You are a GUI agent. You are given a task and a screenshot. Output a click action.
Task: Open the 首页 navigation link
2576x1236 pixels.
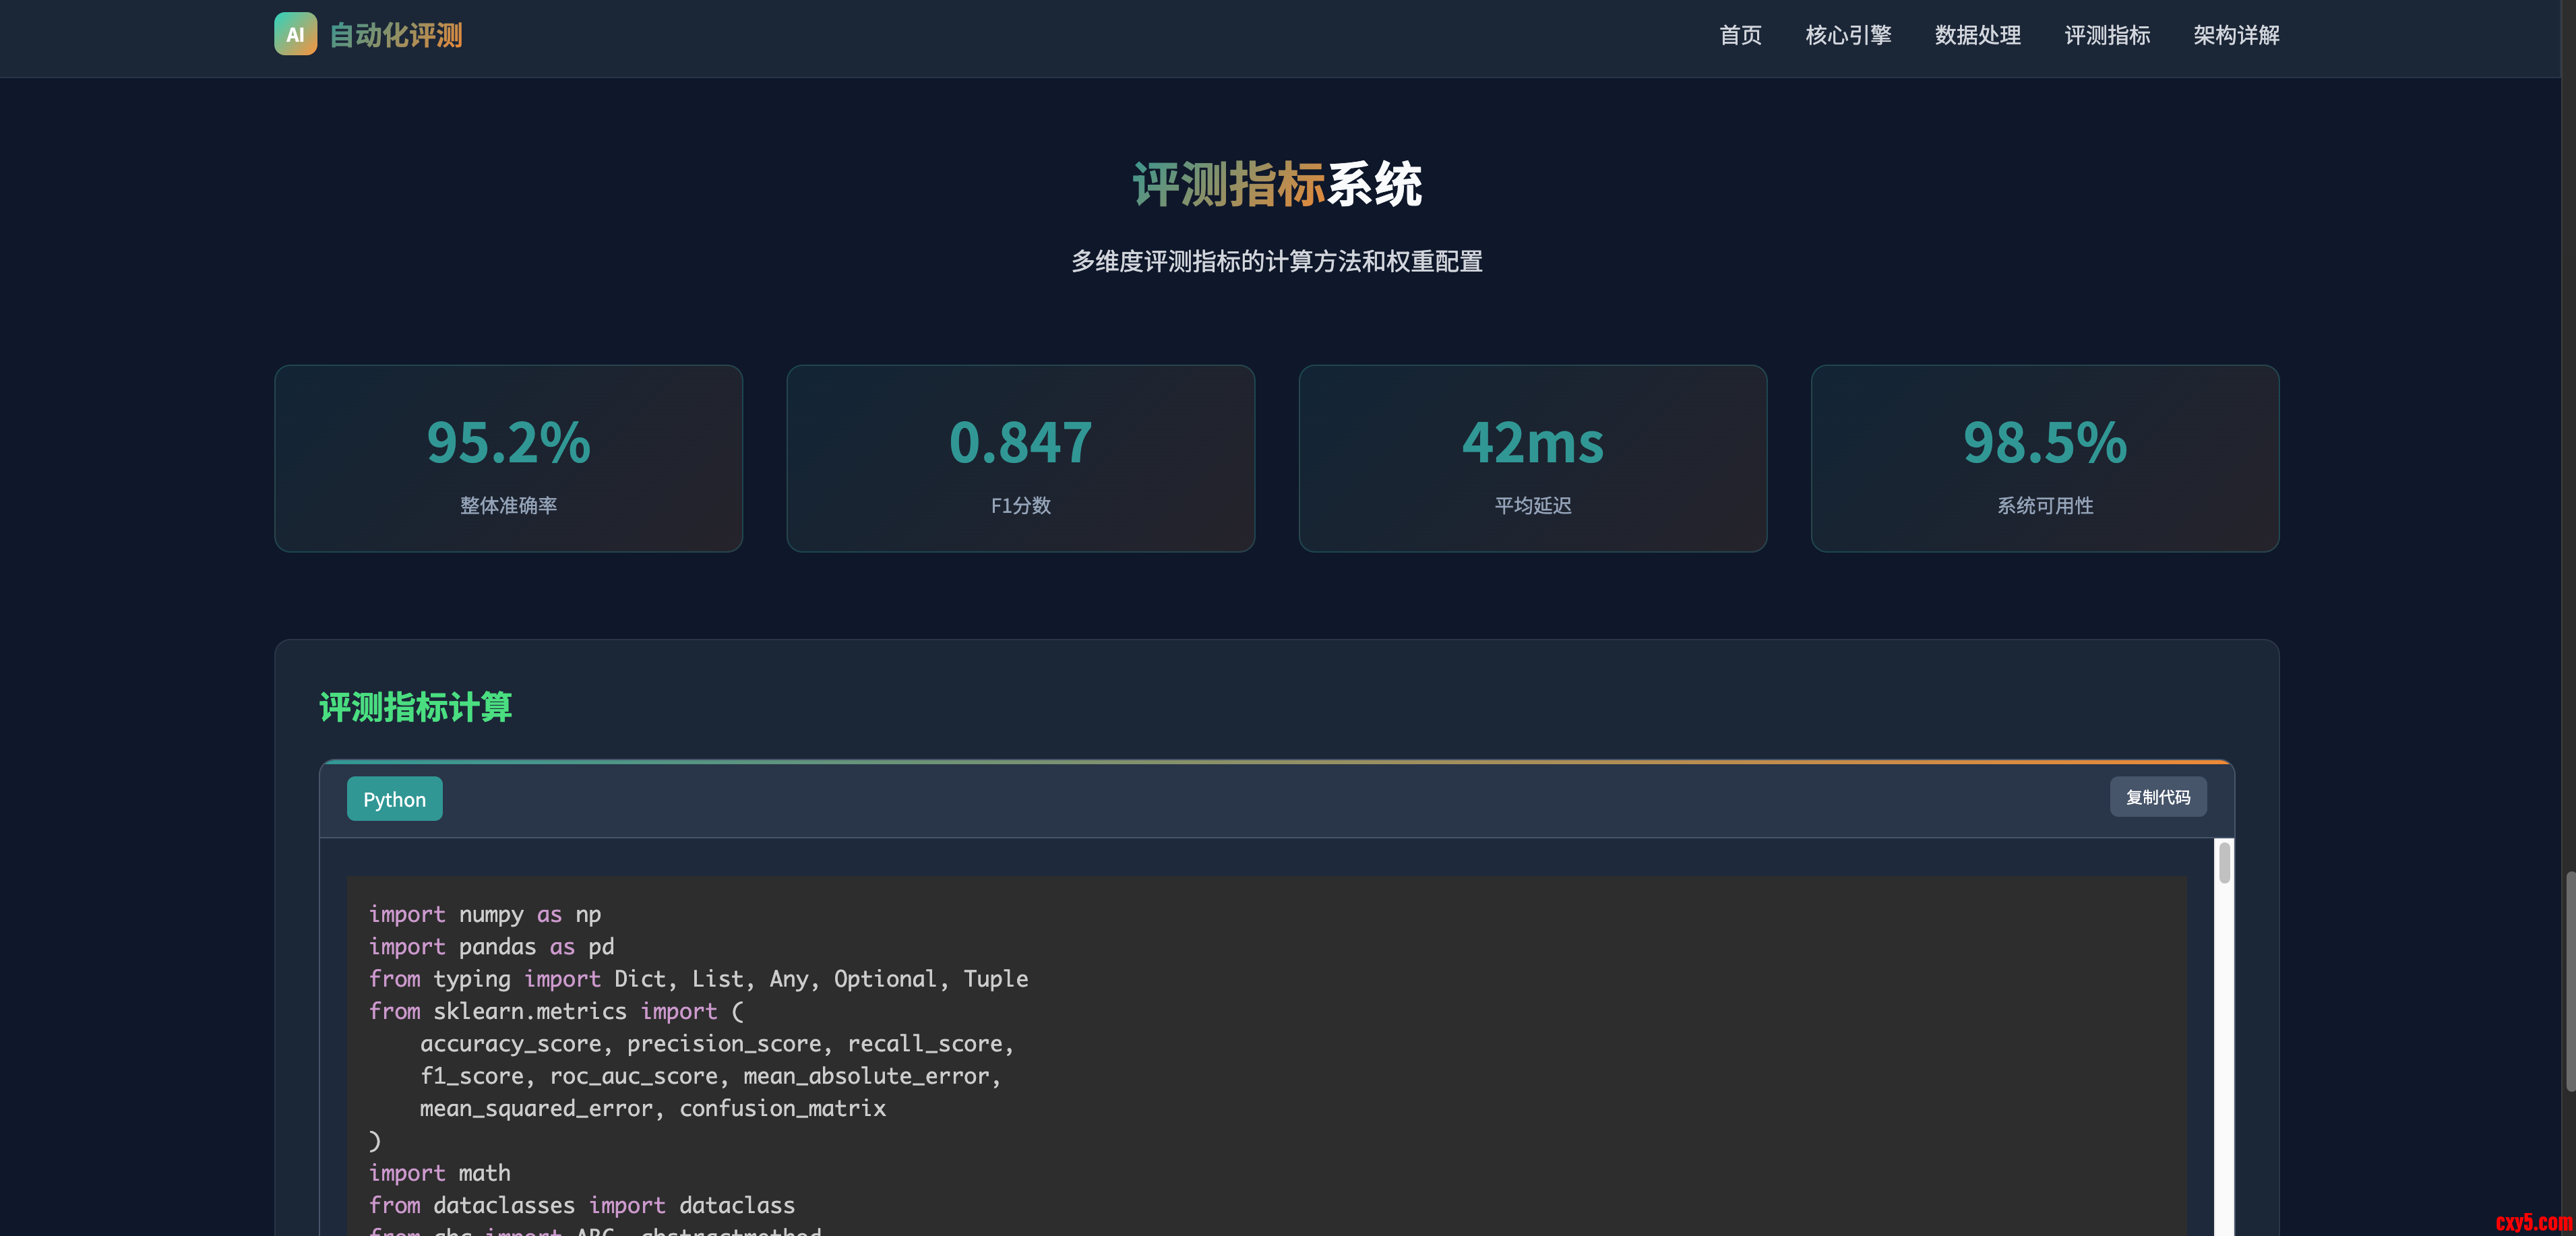coord(1740,36)
